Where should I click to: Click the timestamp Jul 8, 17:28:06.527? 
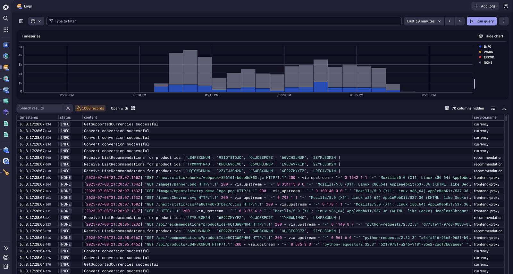click(x=35, y=218)
